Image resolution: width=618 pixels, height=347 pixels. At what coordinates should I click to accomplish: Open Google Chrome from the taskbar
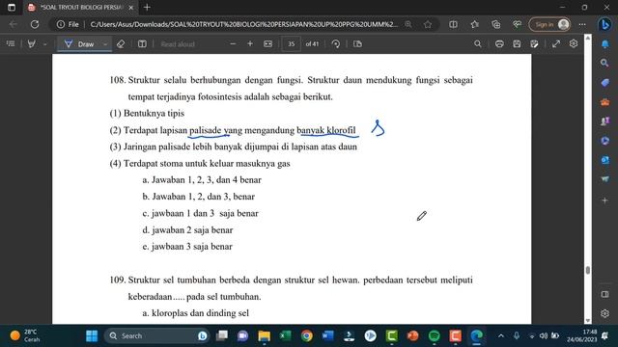coord(307,336)
